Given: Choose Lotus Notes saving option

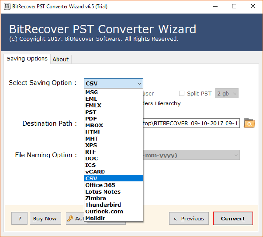Looking at the screenshot, I should click(114, 191).
